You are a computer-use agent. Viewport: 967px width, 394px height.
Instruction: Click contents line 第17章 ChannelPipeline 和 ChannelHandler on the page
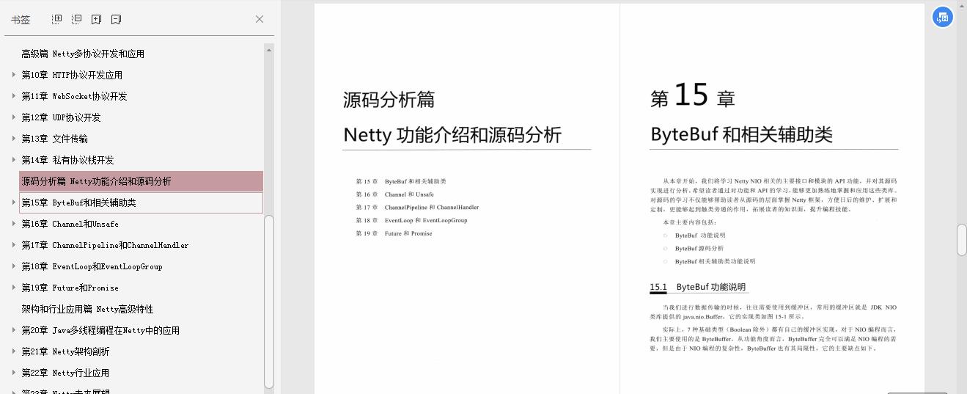(417, 208)
